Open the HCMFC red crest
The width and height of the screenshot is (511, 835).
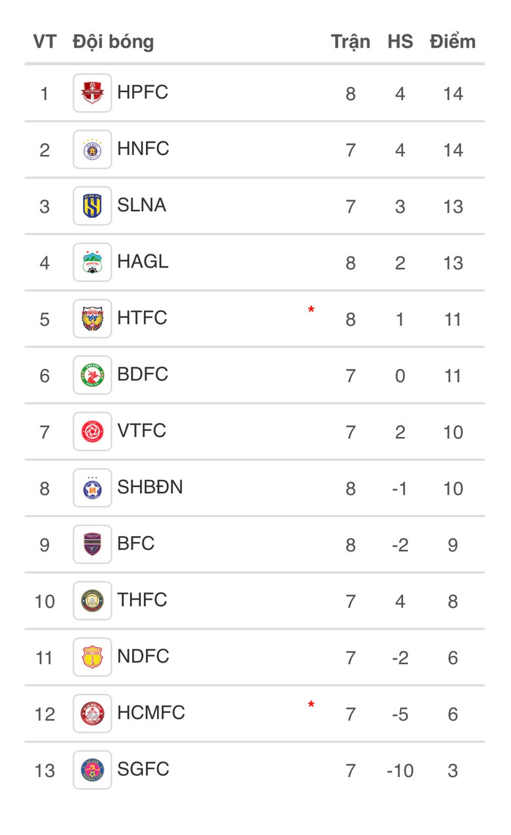coord(92,714)
